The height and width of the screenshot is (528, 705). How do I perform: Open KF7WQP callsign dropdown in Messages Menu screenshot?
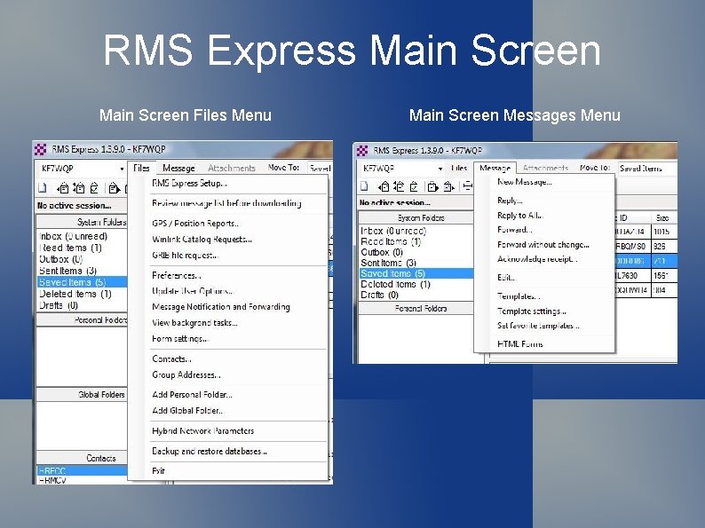(x=440, y=169)
